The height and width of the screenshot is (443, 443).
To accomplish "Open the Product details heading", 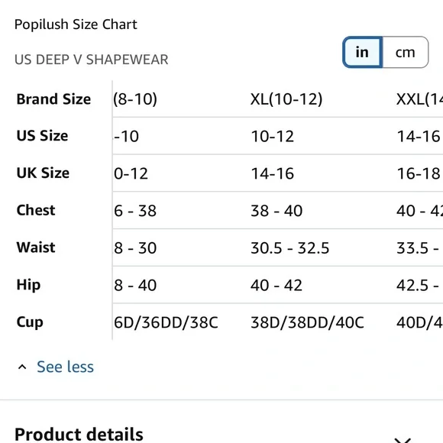I will (79, 435).
